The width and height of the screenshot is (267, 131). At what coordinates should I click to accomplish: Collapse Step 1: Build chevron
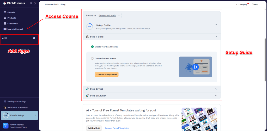click(x=216, y=36)
